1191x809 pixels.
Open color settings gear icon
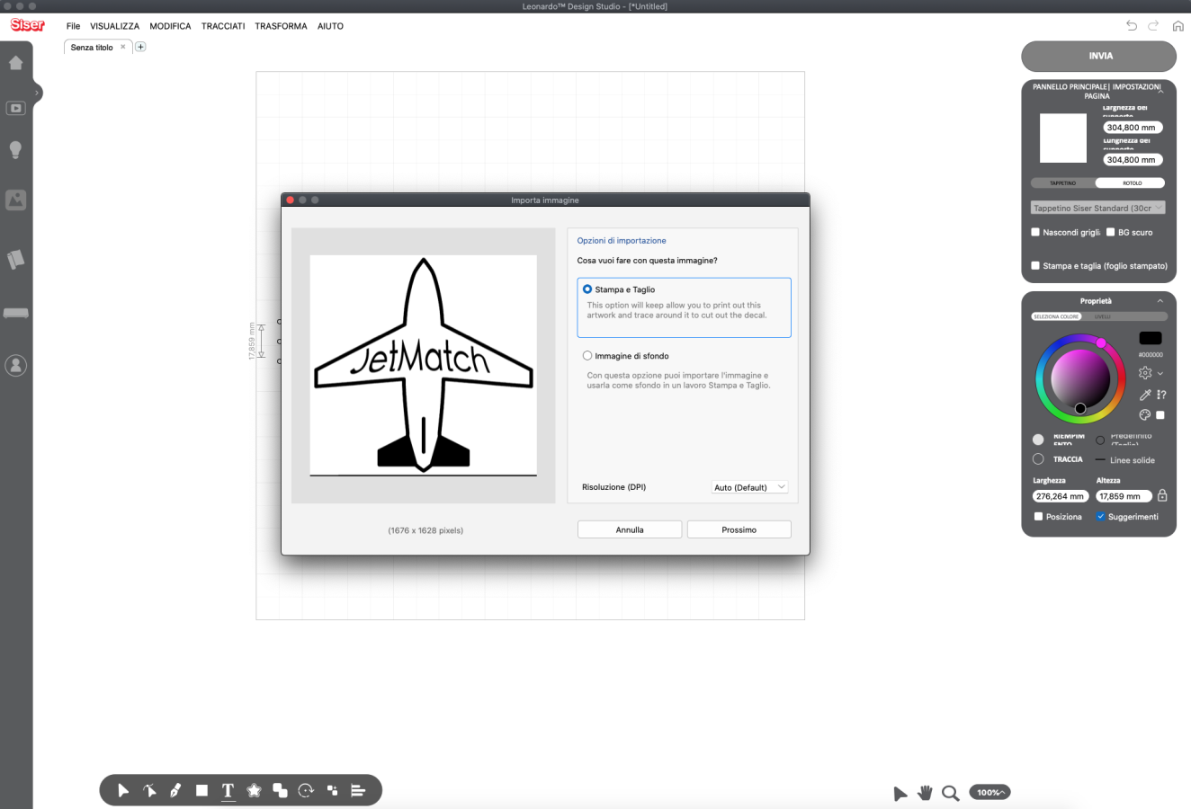point(1145,373)
